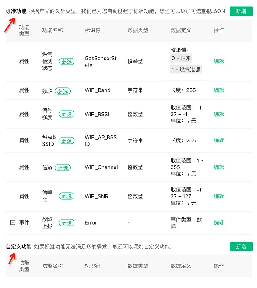Edit the WIFI_Channel property
The image size is (257, 288).
pos(219,167)
